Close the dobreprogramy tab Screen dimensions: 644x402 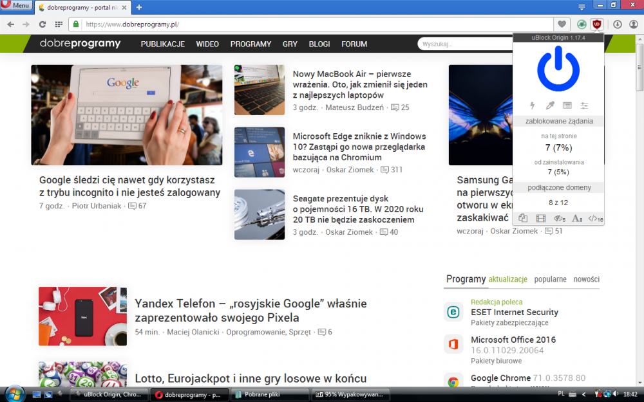pyautogui.click(x=124, y=7)
